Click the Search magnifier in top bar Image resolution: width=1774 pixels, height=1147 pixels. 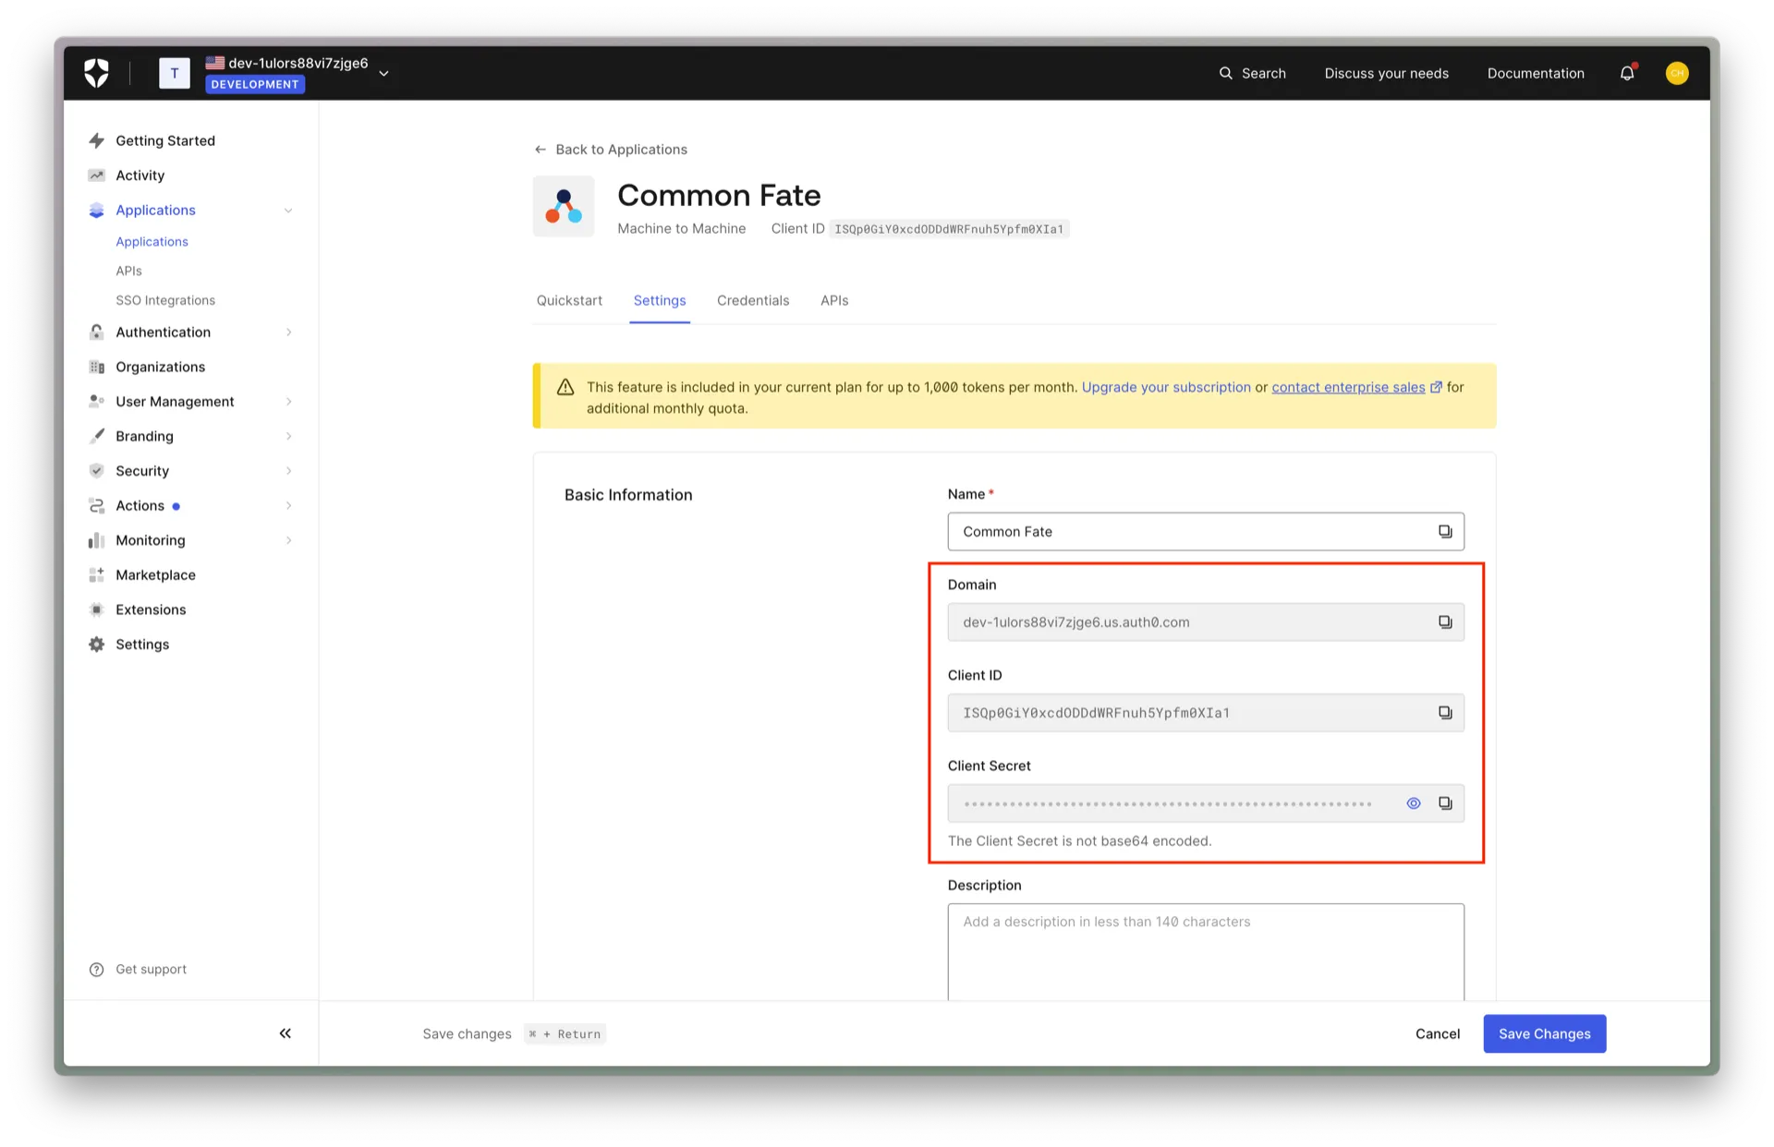pyautogui.click(x=1226, y=73)
